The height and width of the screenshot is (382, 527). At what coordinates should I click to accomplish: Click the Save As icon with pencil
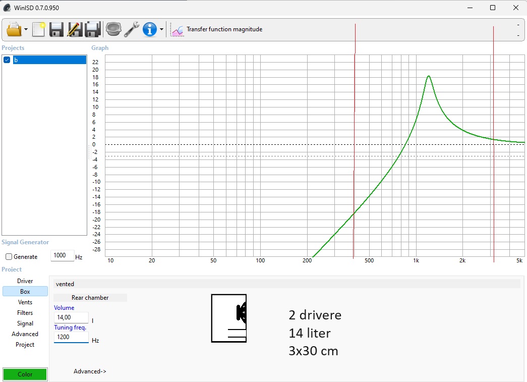coord(74,29)
